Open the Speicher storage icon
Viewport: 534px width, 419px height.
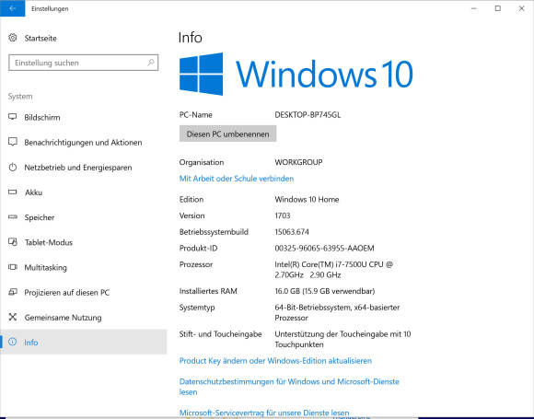pos(13,217)
